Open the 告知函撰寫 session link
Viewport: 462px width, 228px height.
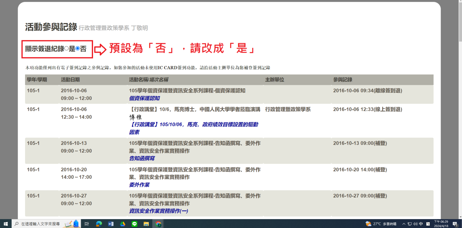click(142, 158)
